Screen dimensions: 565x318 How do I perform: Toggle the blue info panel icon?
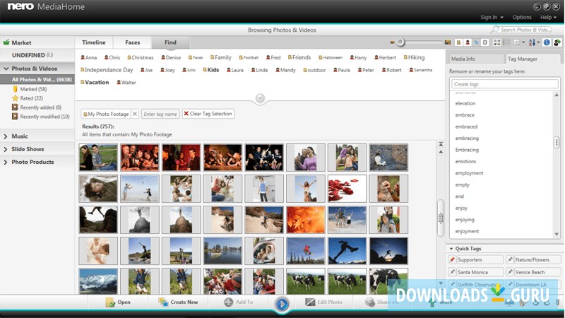tap(547, 42)
